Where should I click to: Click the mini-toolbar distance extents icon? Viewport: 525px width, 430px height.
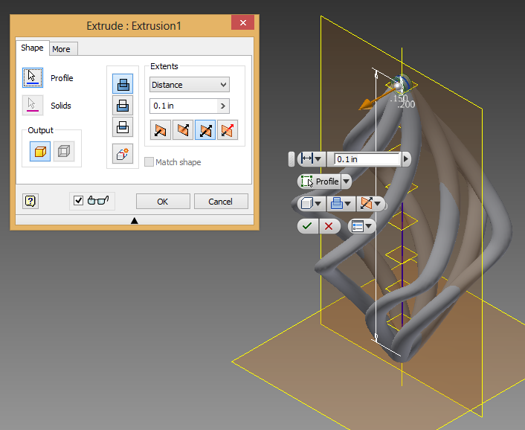tap(306, 158)
